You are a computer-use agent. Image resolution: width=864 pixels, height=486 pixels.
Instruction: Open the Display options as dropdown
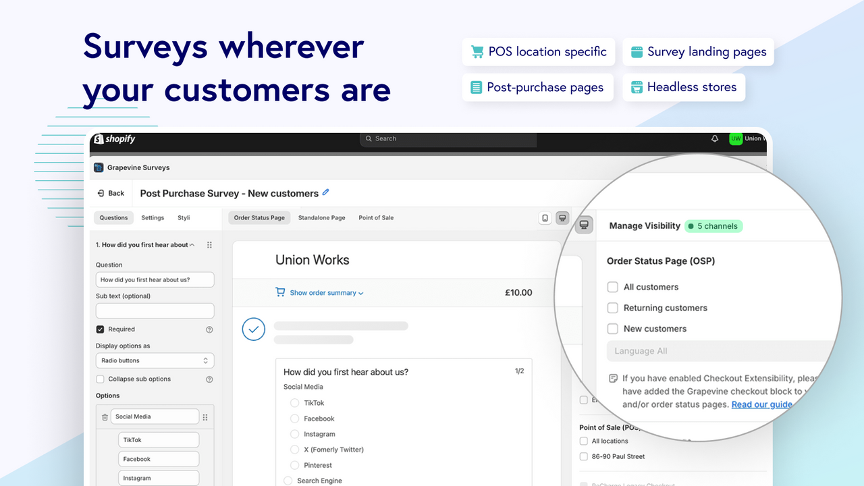(x=155, y=360)
